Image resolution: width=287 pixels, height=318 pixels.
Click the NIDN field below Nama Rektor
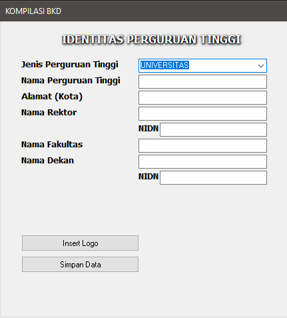213,129
